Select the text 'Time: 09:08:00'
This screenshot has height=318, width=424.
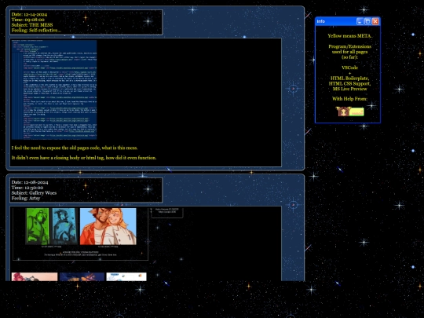pyautogui.click(x=28, y=20)
